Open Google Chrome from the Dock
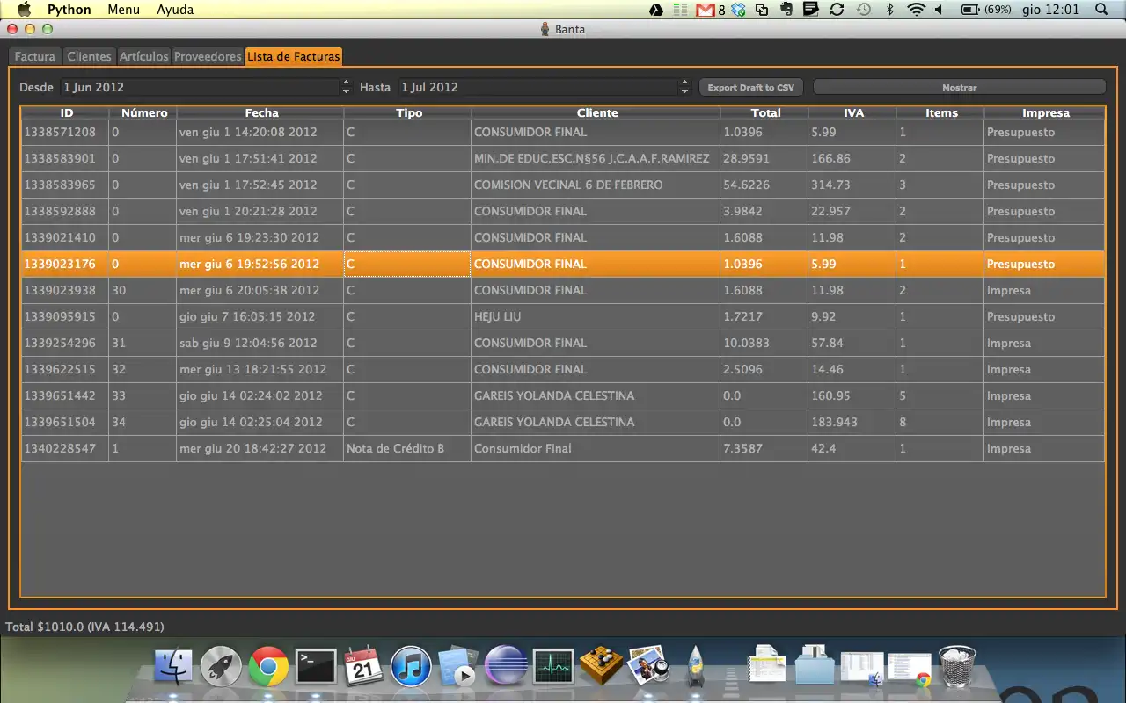 point(268,667)
